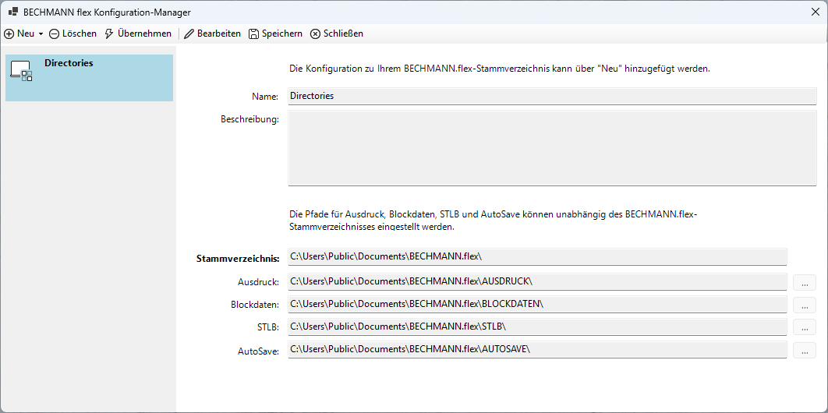Browse for the Blockdaten folder path
Image resolution: width=828 pixels, height=413 pixels.
[x=804, y=305]
